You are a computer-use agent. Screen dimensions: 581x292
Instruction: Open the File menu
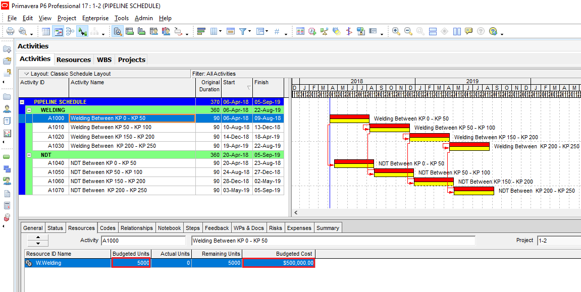(12, 18)
